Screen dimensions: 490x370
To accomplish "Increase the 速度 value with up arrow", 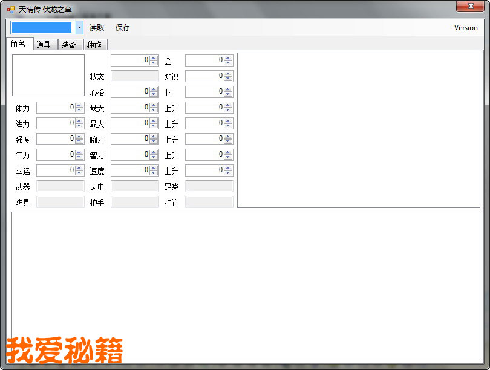I will [x=154, y=168].
